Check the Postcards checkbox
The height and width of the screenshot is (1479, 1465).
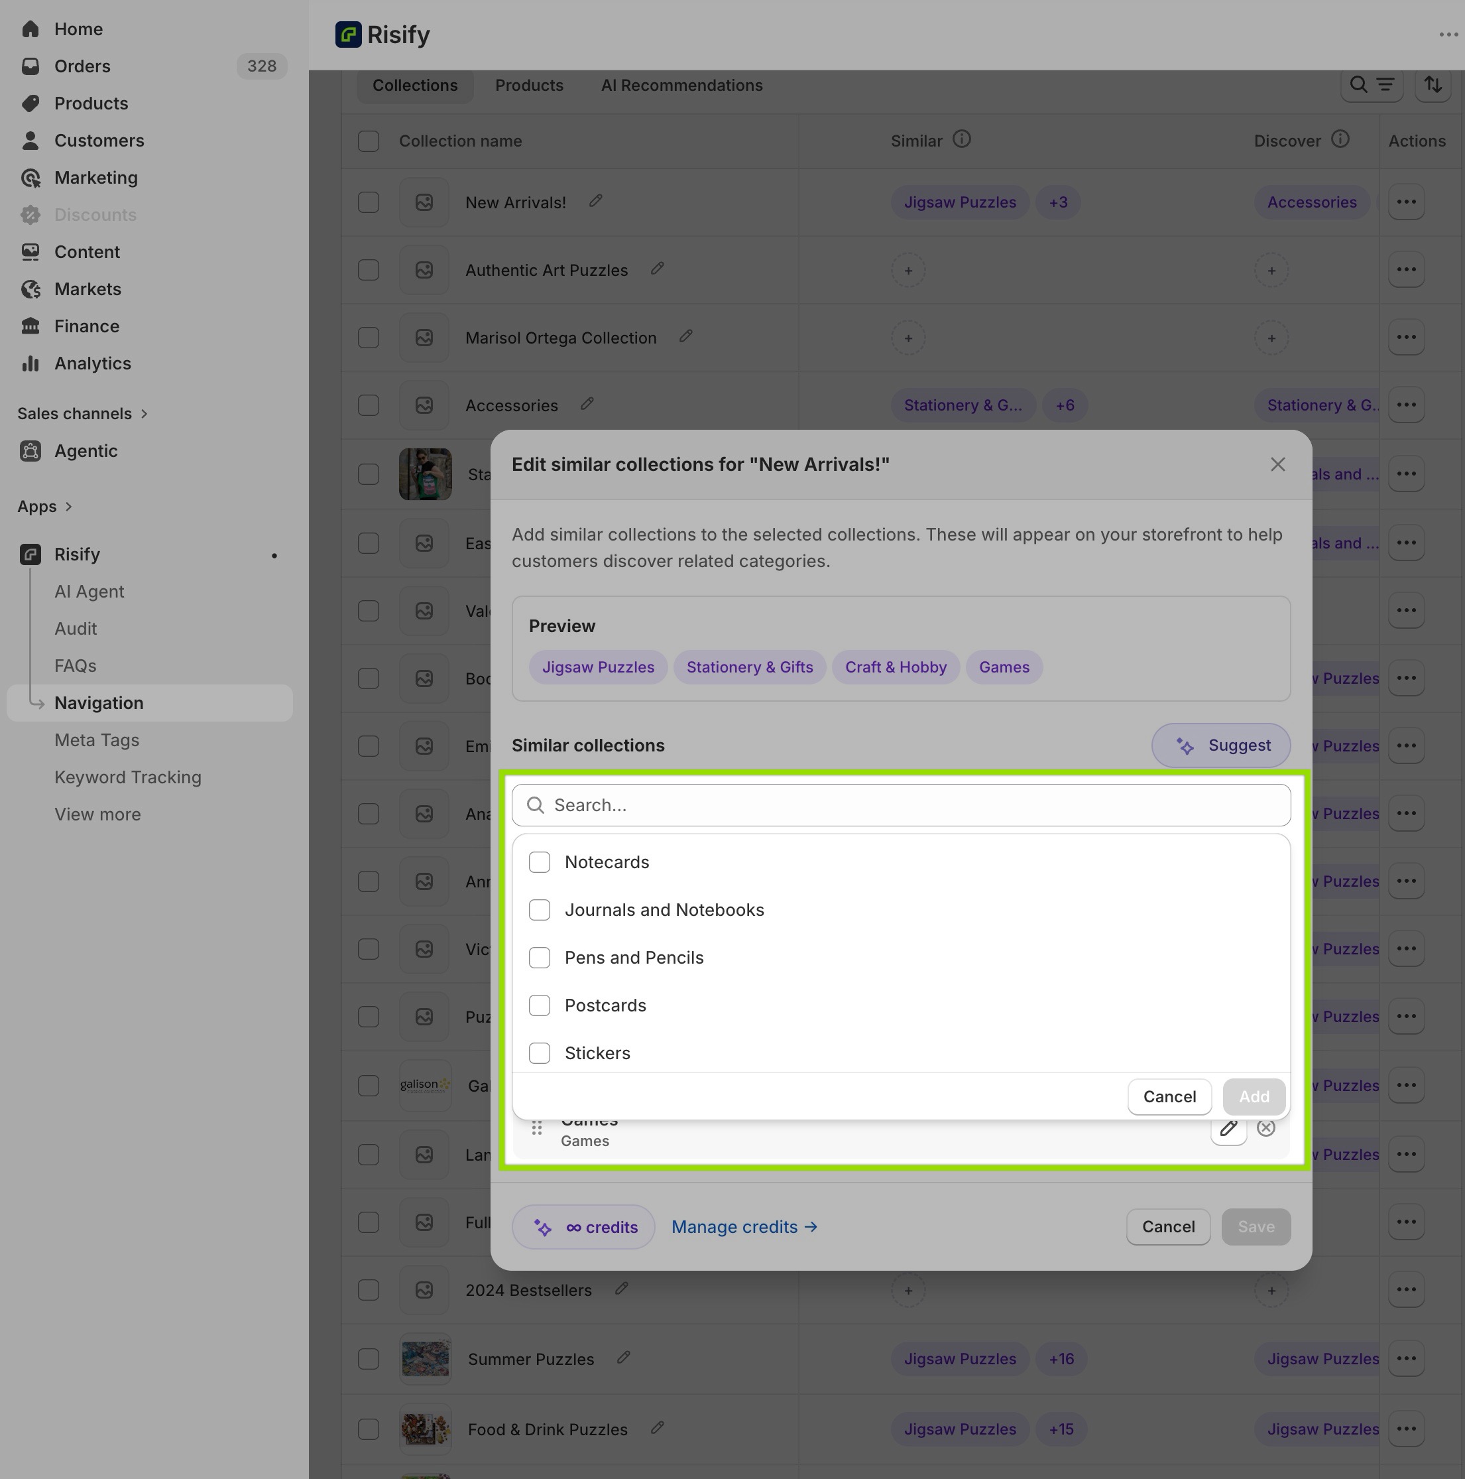[x=540, y=1005]
